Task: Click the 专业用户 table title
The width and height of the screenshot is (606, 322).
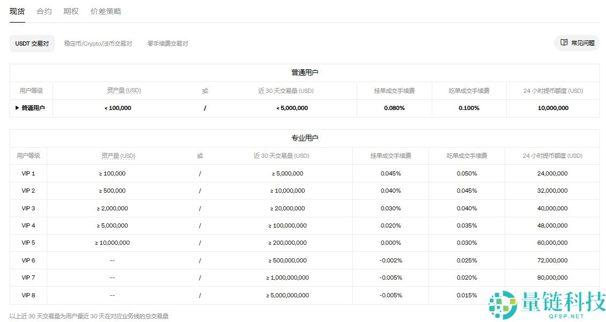Action: point(304,138)
